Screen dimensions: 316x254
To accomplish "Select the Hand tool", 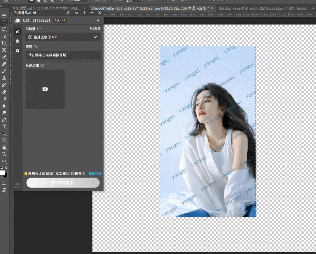I will 4,147.
